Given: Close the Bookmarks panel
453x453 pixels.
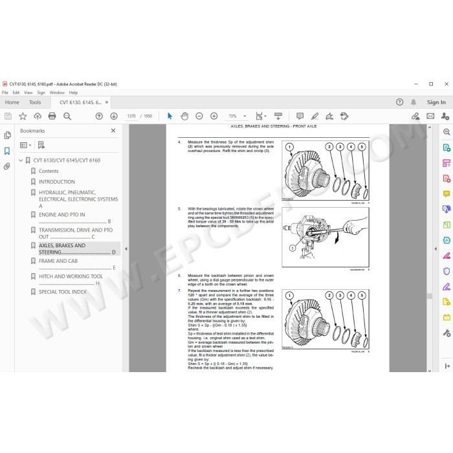Looking at the screenshot, I should click(x=113, y=131).
